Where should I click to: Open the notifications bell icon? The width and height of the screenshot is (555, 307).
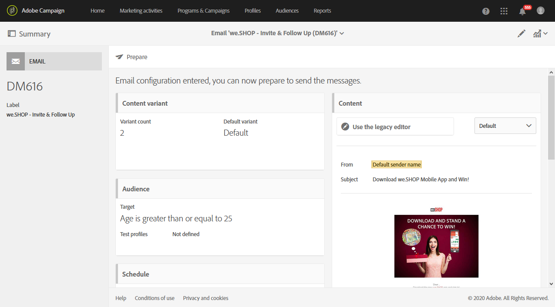point(522,12)
